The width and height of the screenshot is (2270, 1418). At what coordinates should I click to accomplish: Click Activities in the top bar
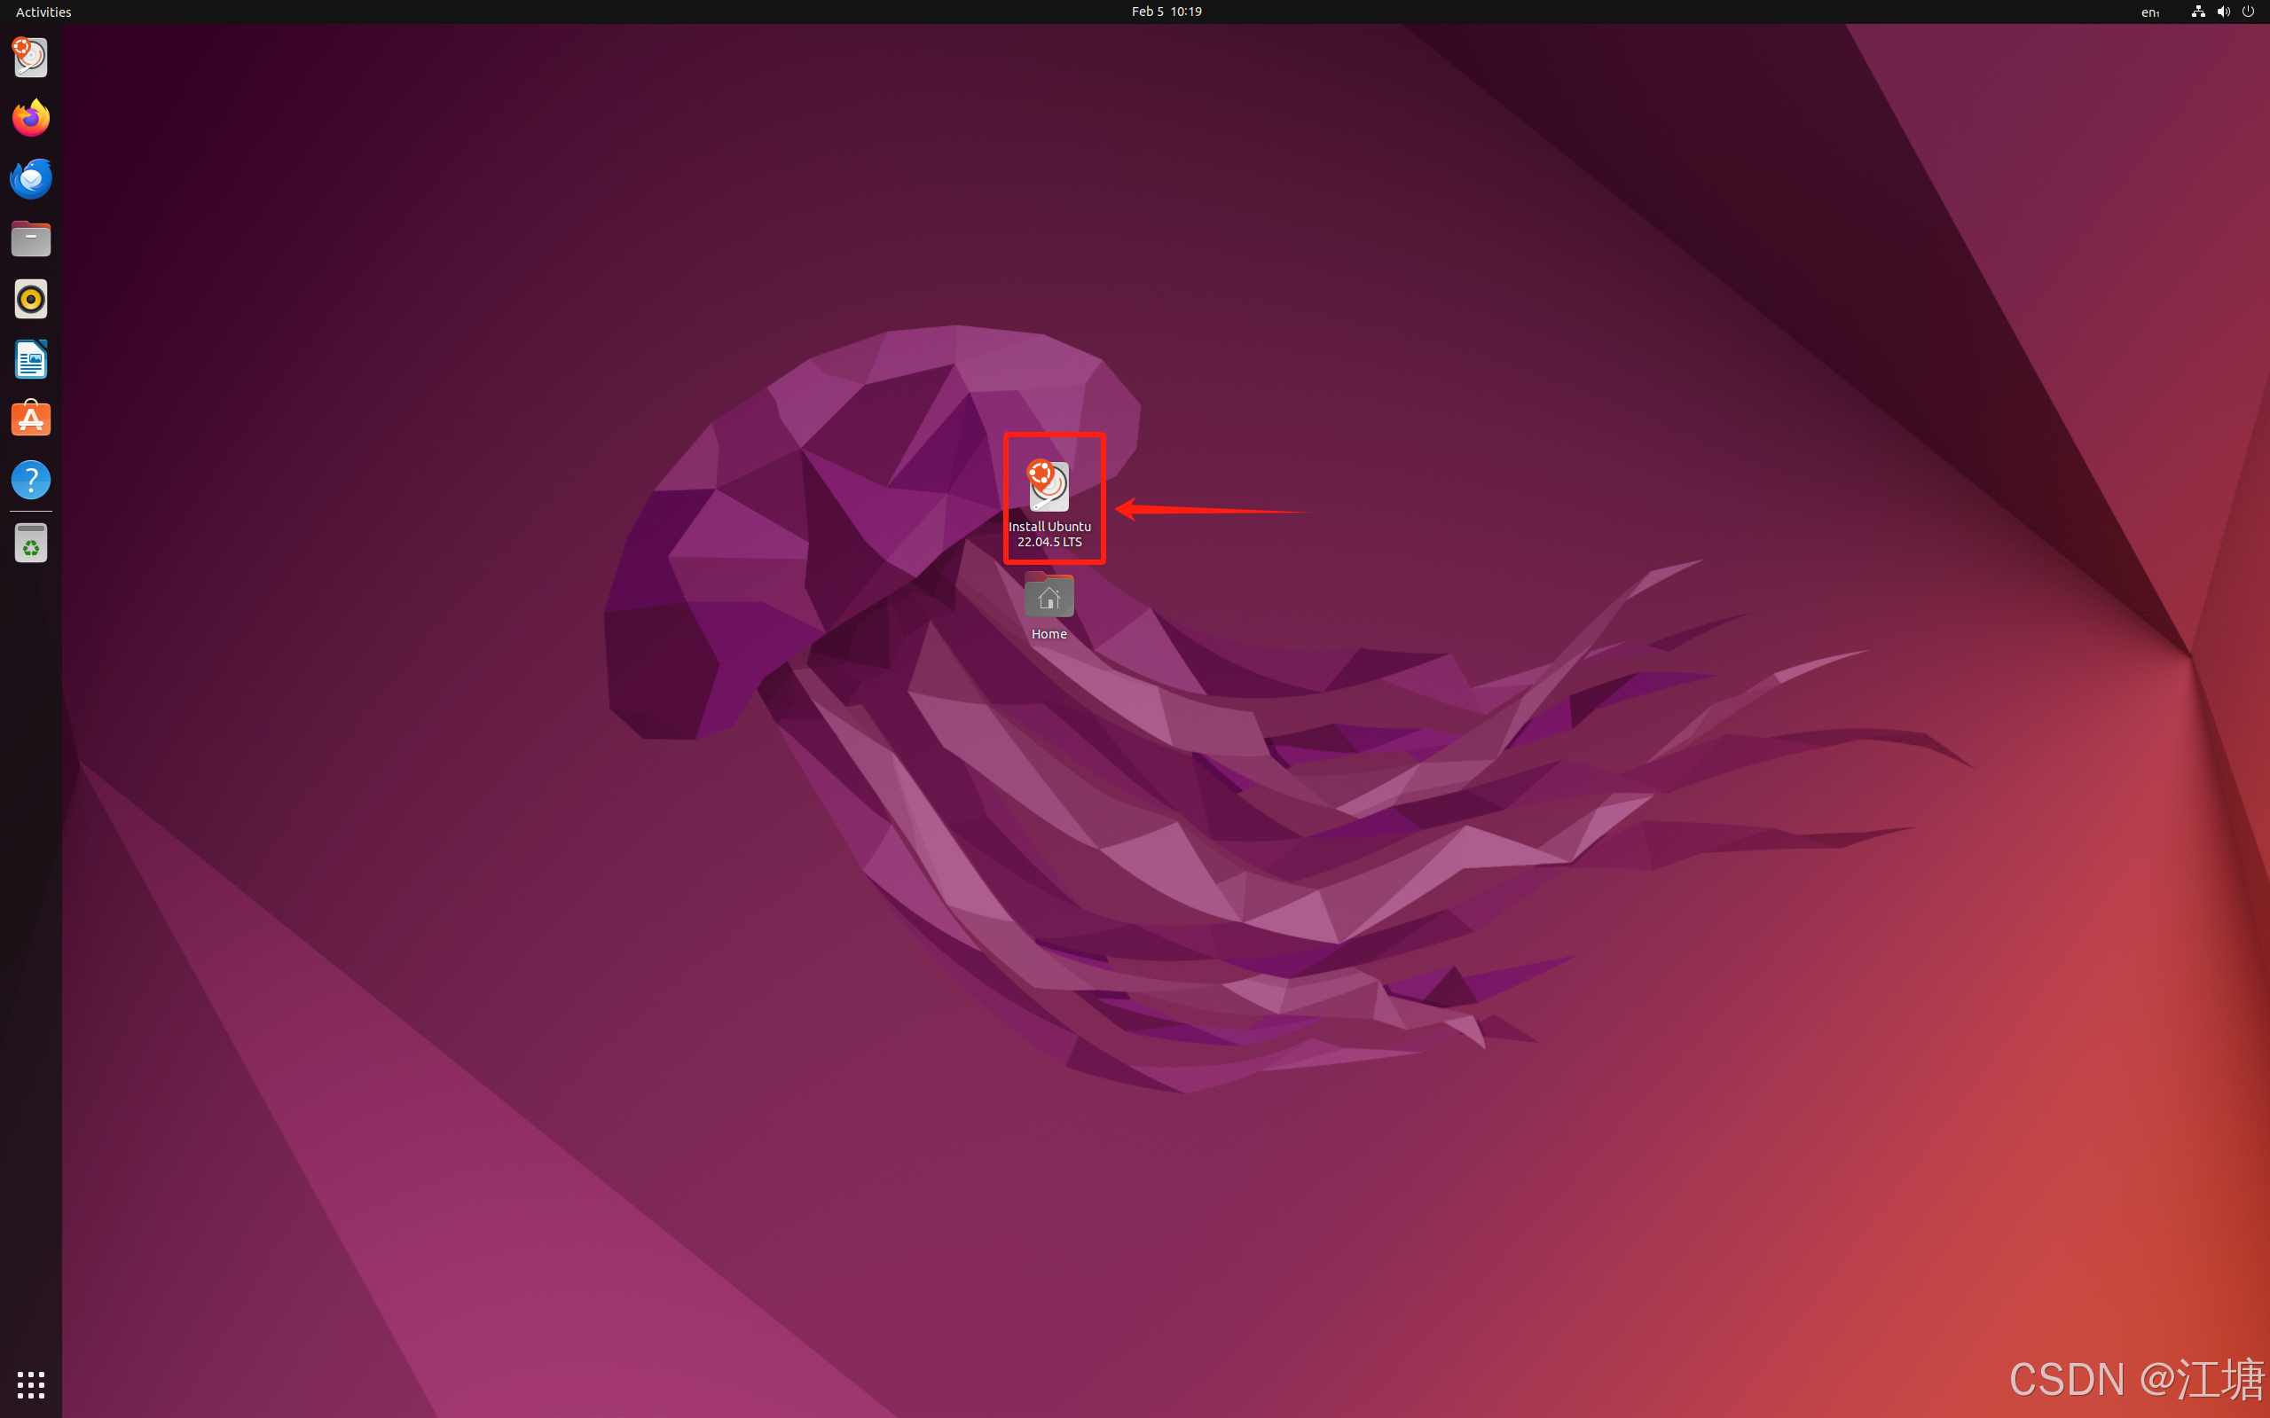pos(43,12)
